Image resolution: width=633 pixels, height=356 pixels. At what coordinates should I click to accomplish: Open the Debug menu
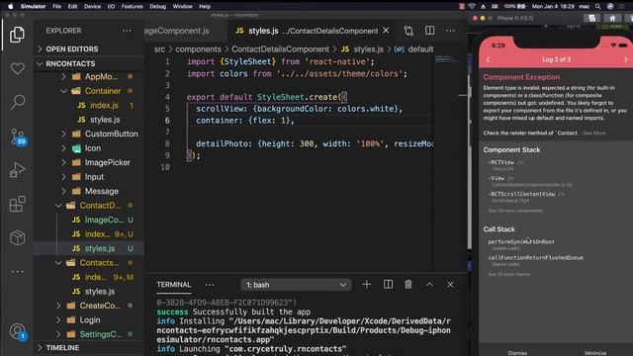coord(158,7)
